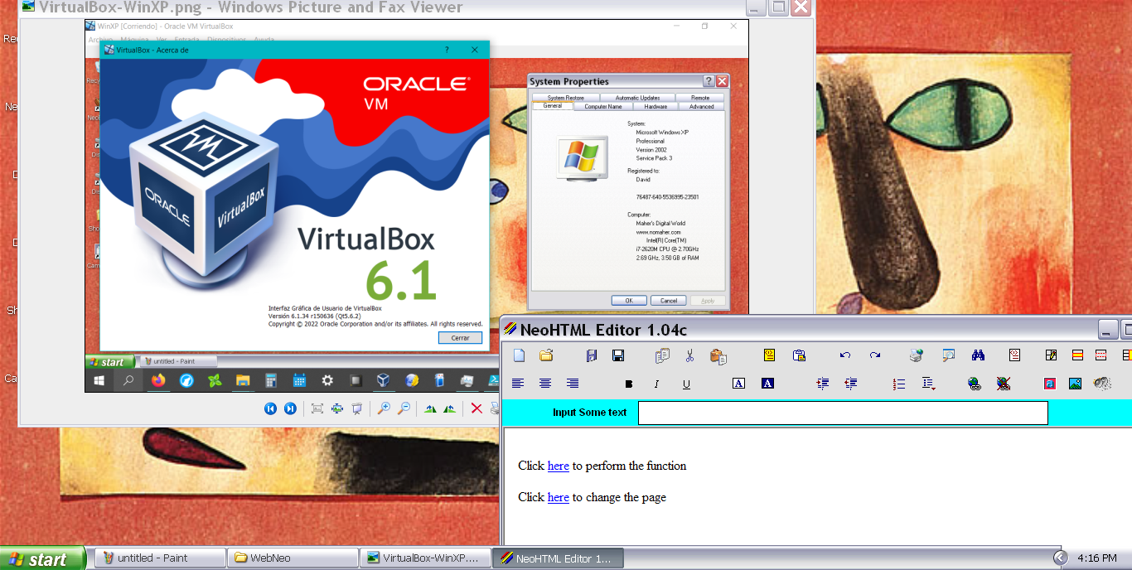Viewport: 1132px width, 570px height.
Task: Copy selection in NeoHTML Editor toolbar
Action: (x=662, y=355)
